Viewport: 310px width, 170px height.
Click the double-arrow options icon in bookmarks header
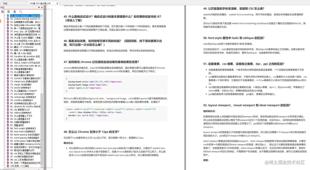click(x=39, y=7)
